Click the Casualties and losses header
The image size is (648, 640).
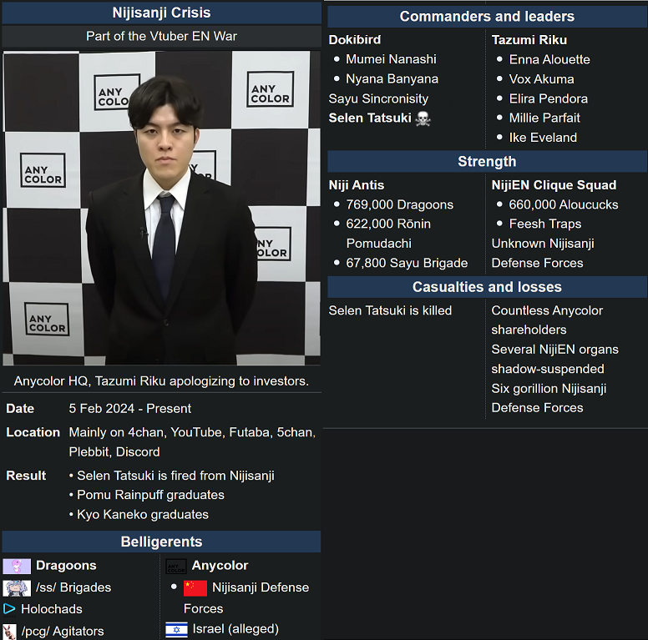pos(487,287)
